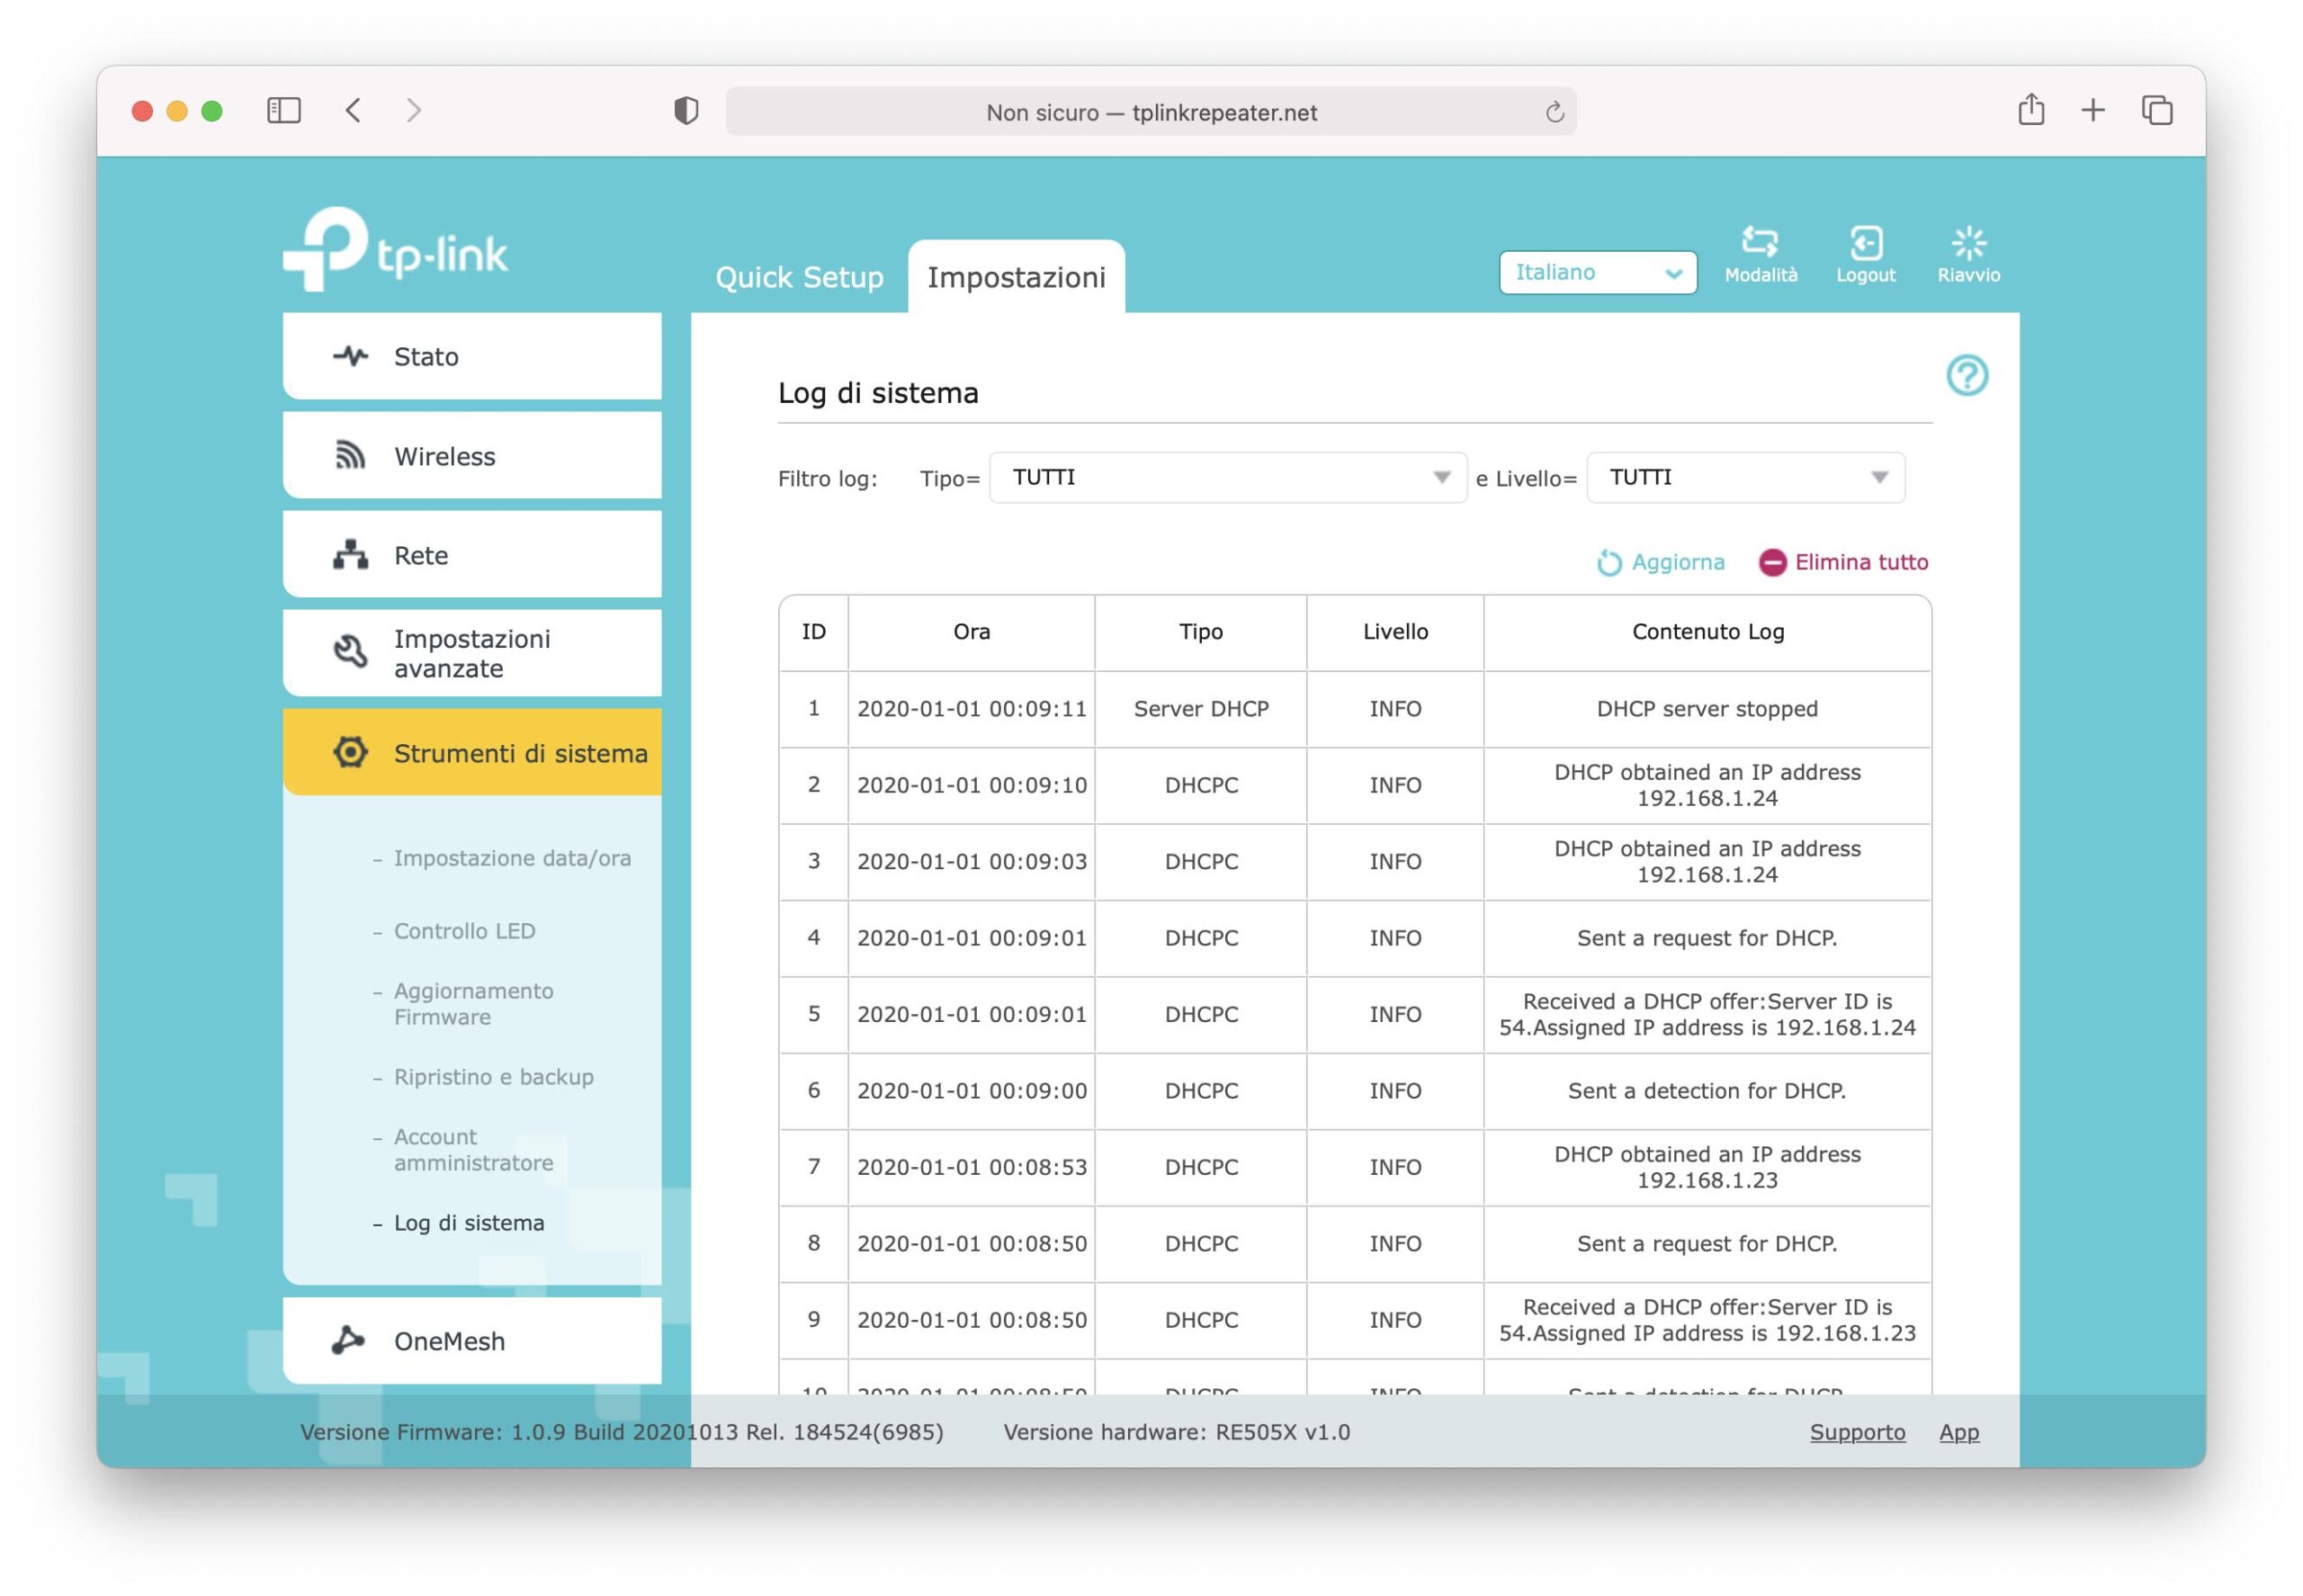This screenshot has height=1596, width=2303.
Task: Open Impostazioni avanzate menu section
Action: coord(472,653)
